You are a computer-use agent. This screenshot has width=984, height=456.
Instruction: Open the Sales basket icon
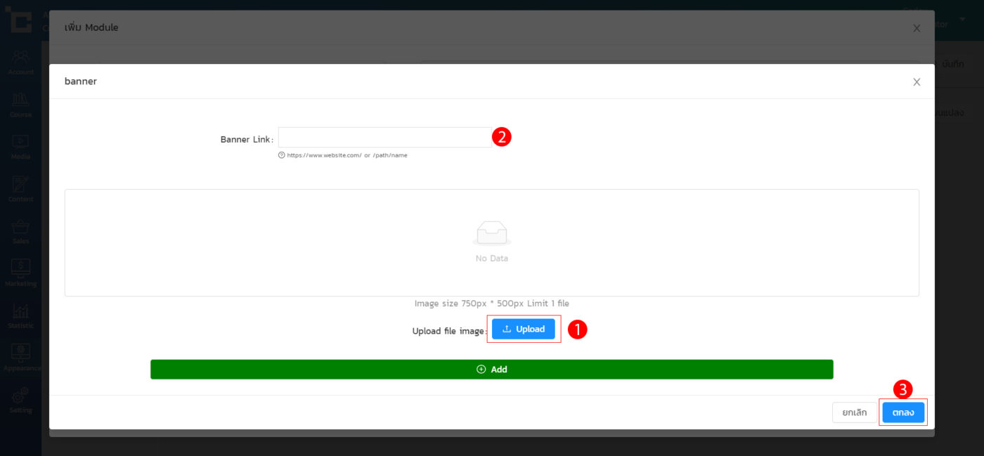coord(20,230)
